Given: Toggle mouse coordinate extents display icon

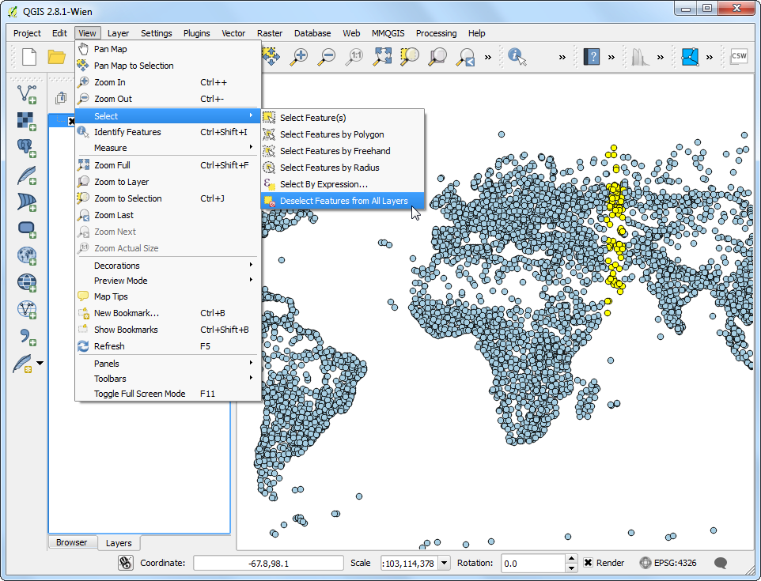Looking at the screenshot, I should [x=125, y=563].
